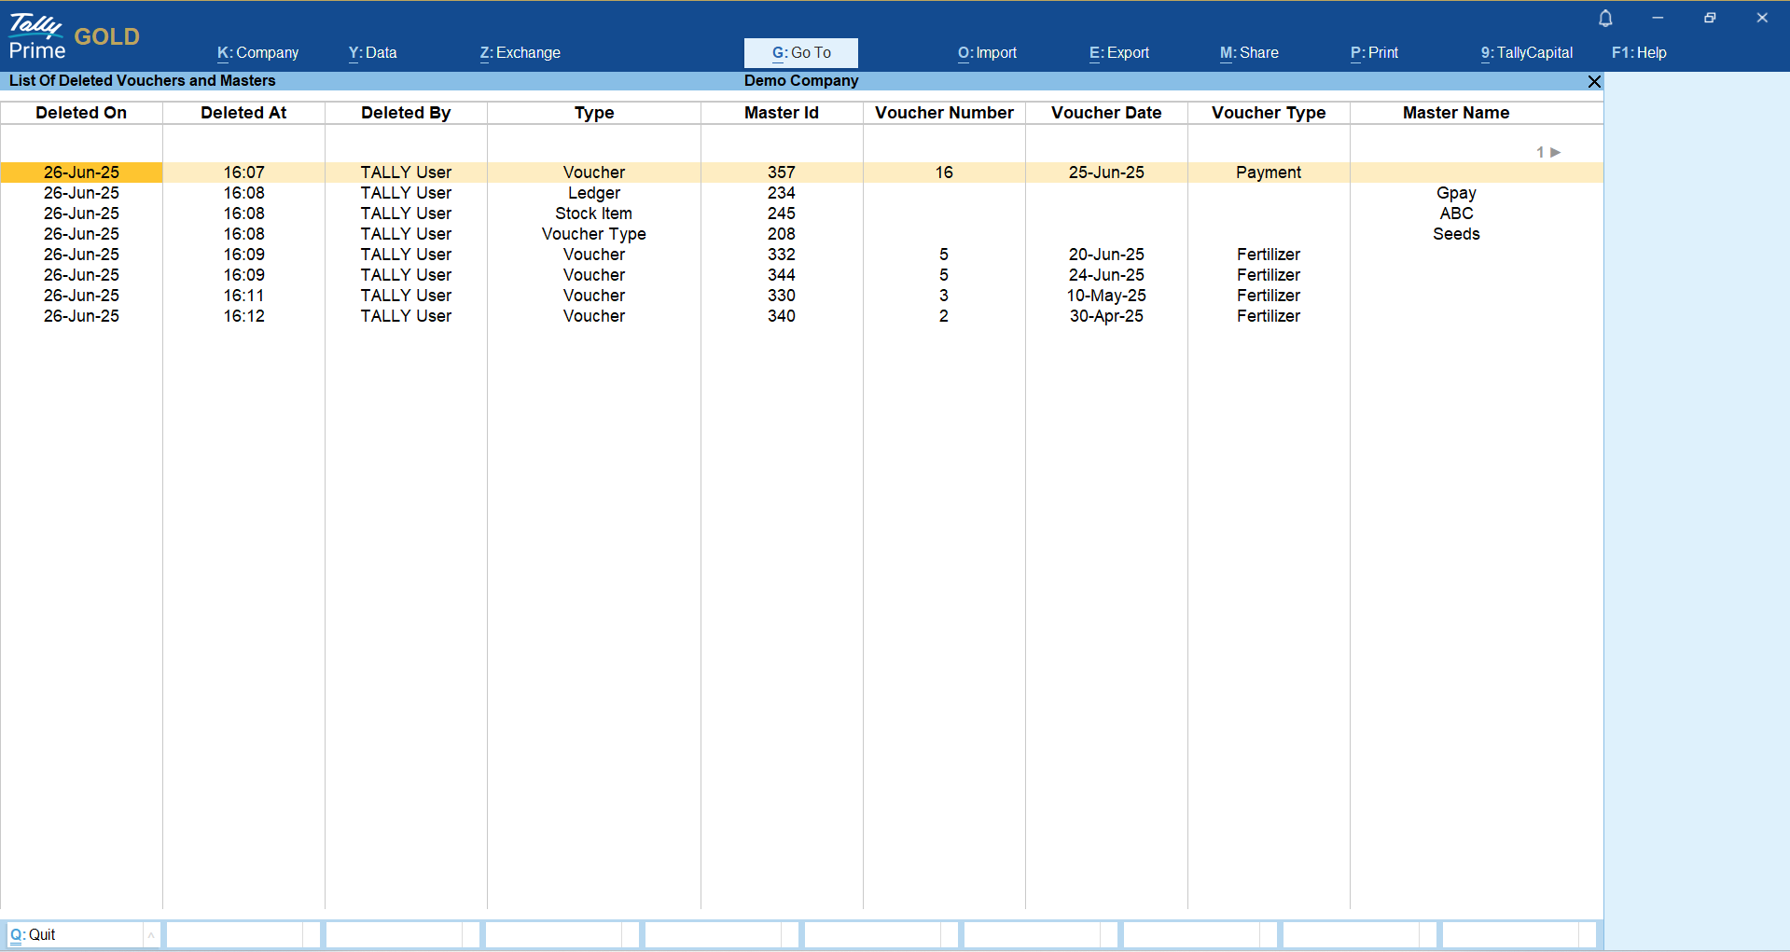Open the Import menu
The image size is (1790, 952).
coord(987,53)
